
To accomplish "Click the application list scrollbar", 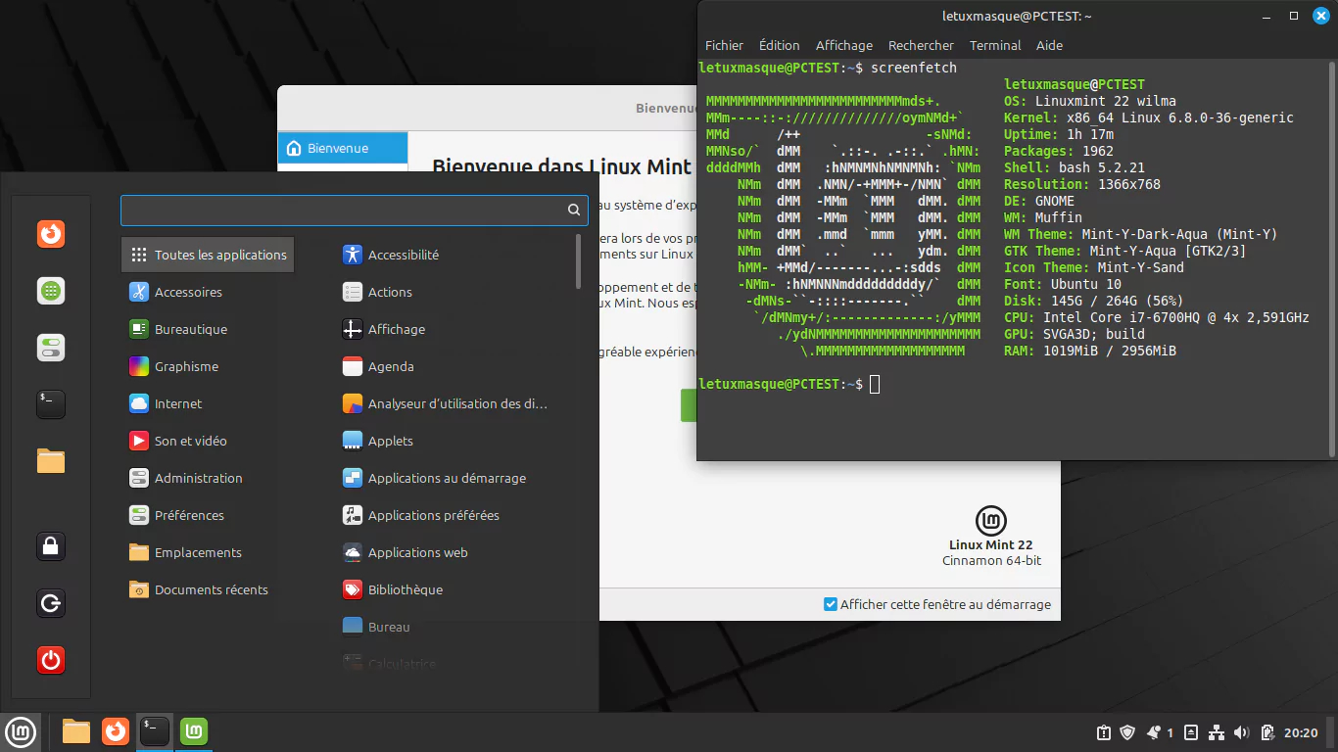I will tap(579, 261).
